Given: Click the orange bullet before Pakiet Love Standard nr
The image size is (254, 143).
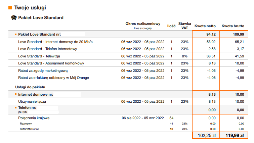Looking at the screenshot, I should click(x=15, y=34).
